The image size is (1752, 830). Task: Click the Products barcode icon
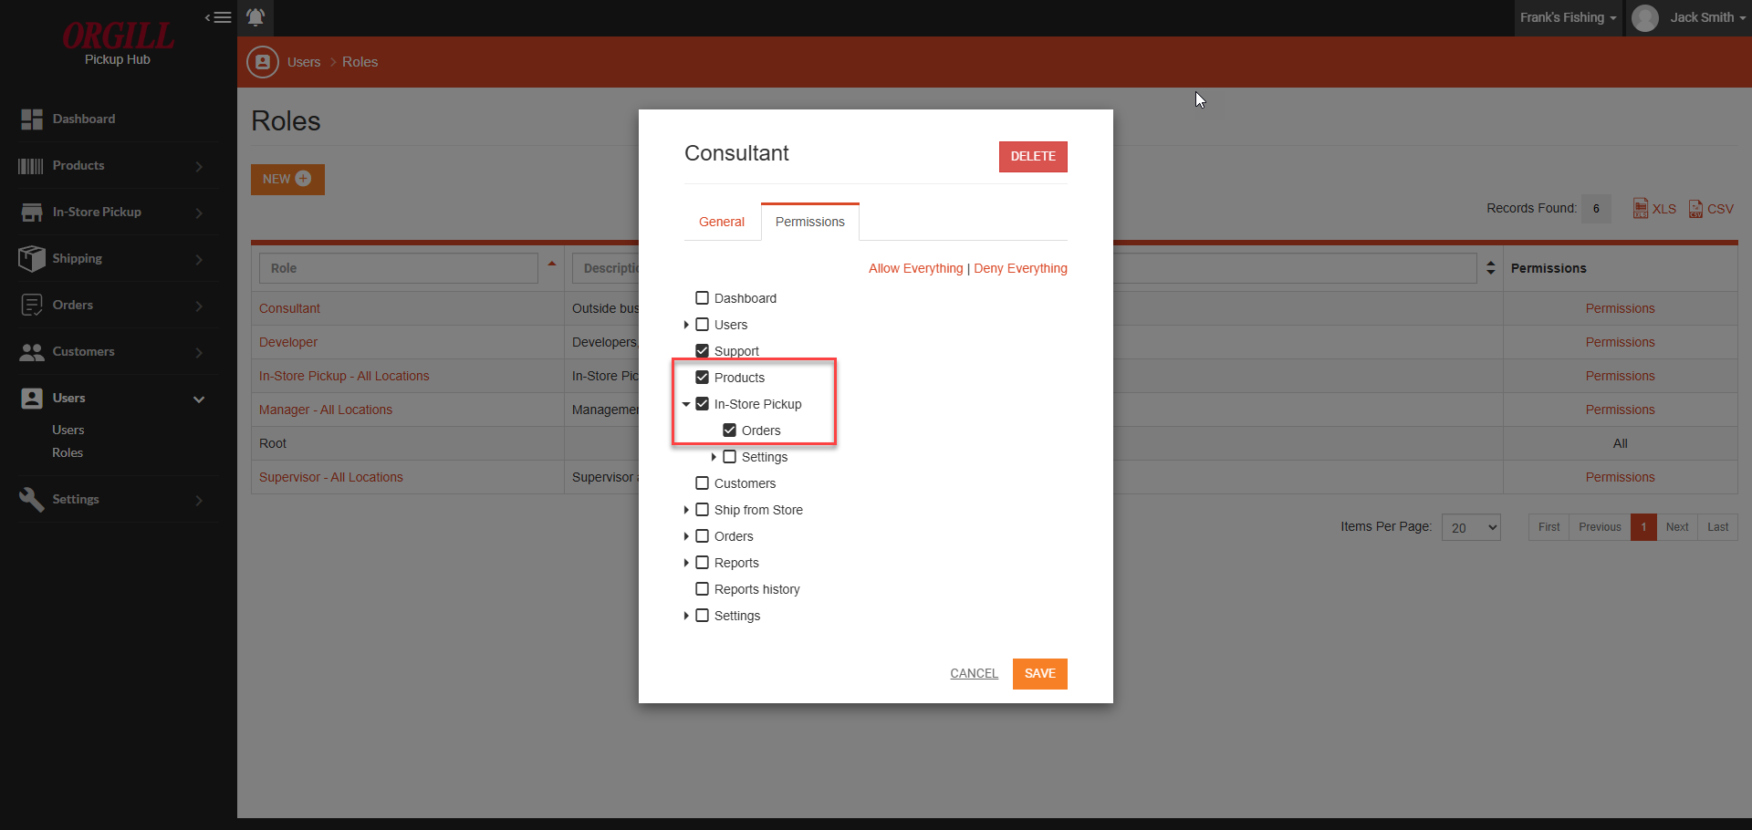pos(31,166)
